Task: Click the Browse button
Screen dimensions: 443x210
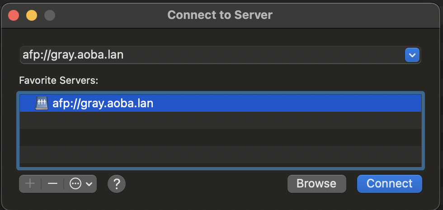Action: tap(316, 184)
